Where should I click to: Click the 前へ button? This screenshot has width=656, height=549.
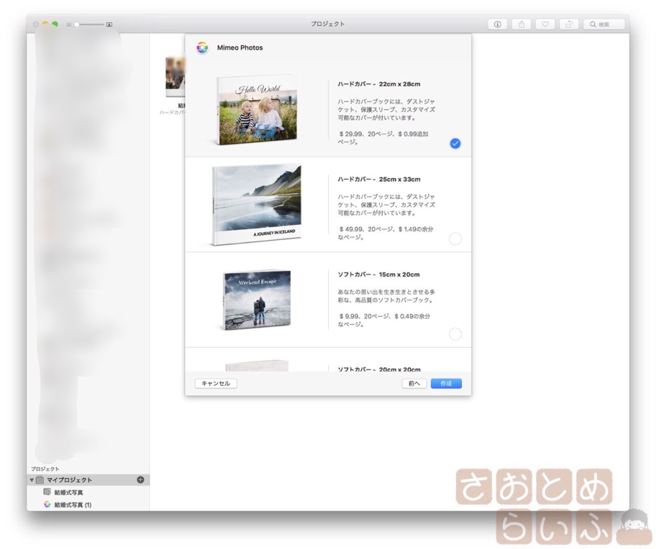click(414, 383)
